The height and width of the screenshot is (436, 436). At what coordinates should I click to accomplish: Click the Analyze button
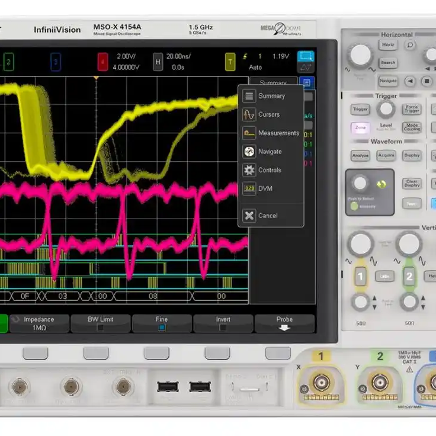[x=360, y=155]
